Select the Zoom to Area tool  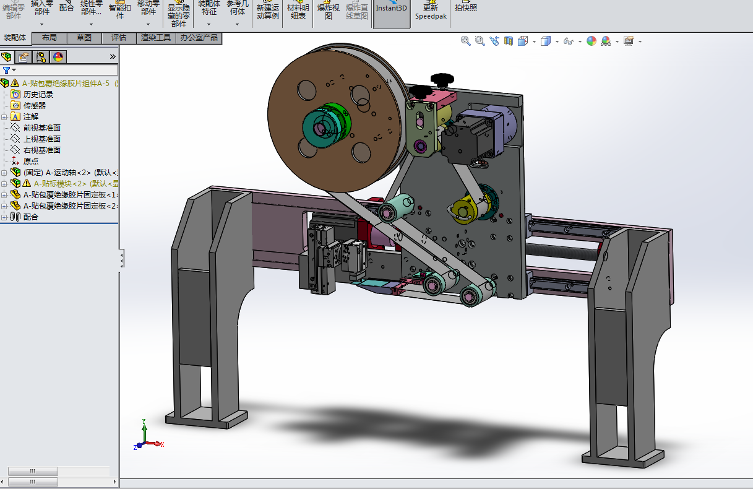pos(480,41)
